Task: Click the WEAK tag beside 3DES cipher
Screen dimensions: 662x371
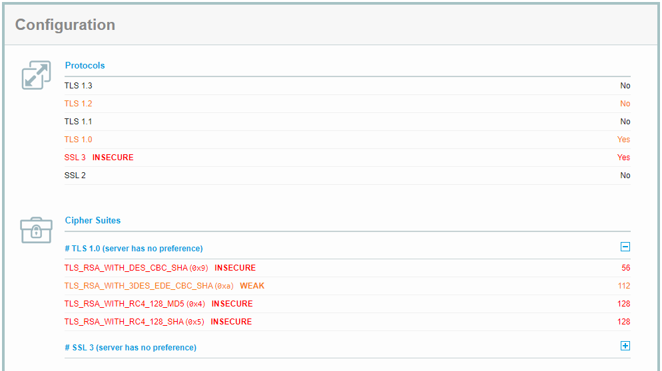Action: pyautogui.click(x=252, y=287)
